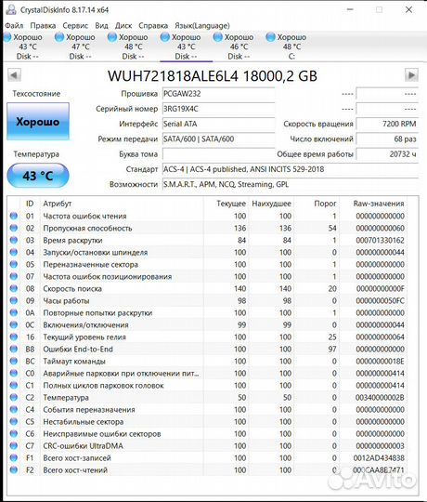Click raw value 00340000002B

click(x=380, y=397)
